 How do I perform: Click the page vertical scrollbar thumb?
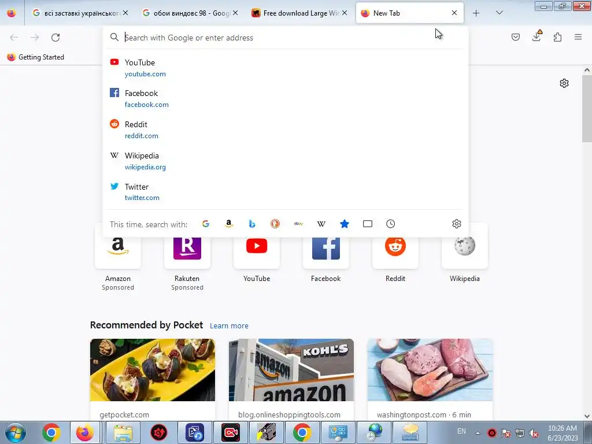[x=587, y=109]
